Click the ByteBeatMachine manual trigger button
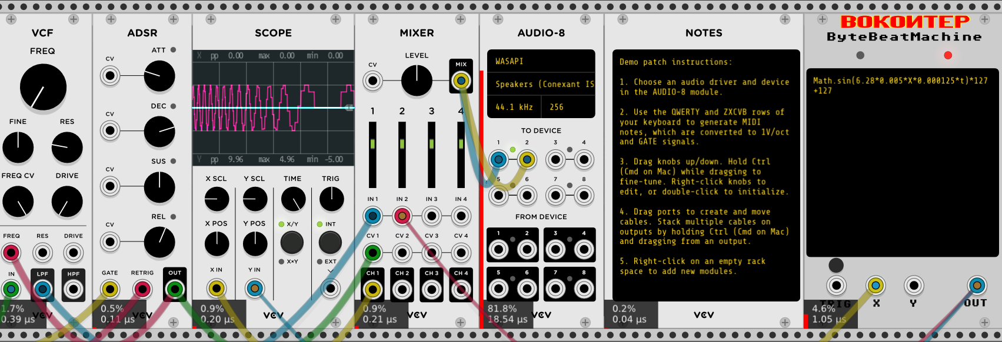 836,265
